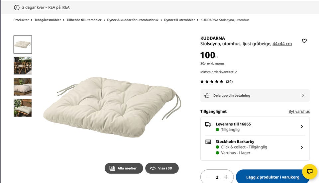Decrease quantity with the minus button

pos(208,177)
